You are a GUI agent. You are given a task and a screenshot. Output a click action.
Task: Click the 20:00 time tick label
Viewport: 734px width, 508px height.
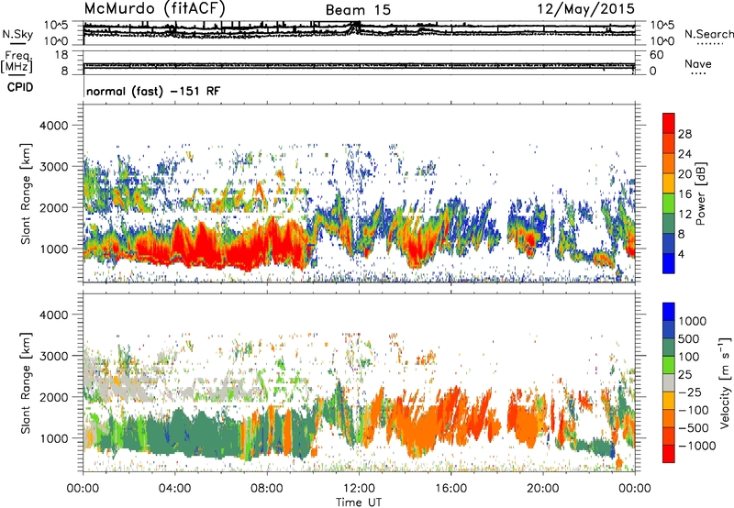(543, 489)
